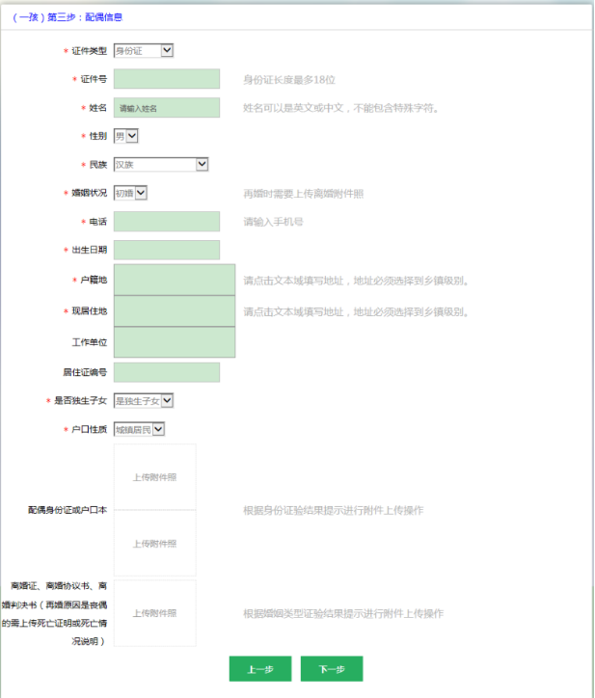
Task: Click the 证件号 input field
Action: 166,79
